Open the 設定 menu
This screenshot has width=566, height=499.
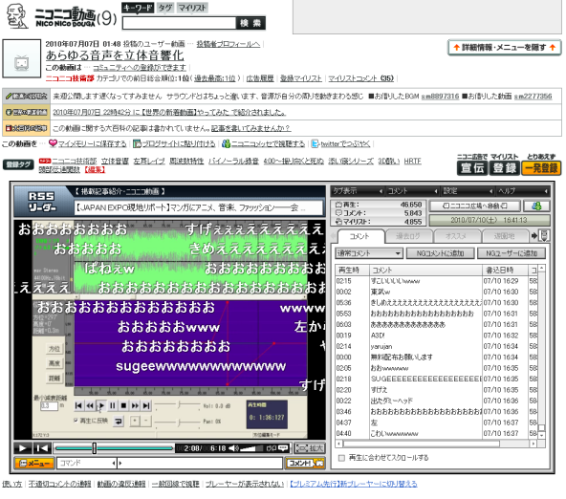coord(468,191)
